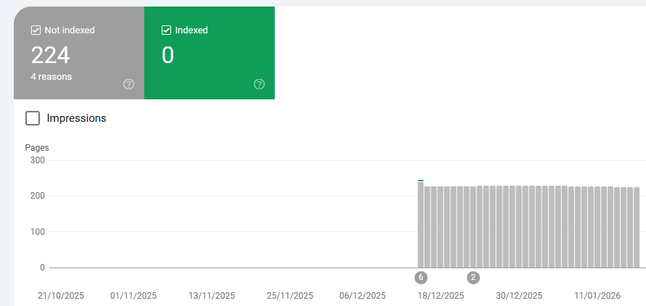Click the "Pages" y-axis title
646x306 pixels.
[x=37, y=148]
